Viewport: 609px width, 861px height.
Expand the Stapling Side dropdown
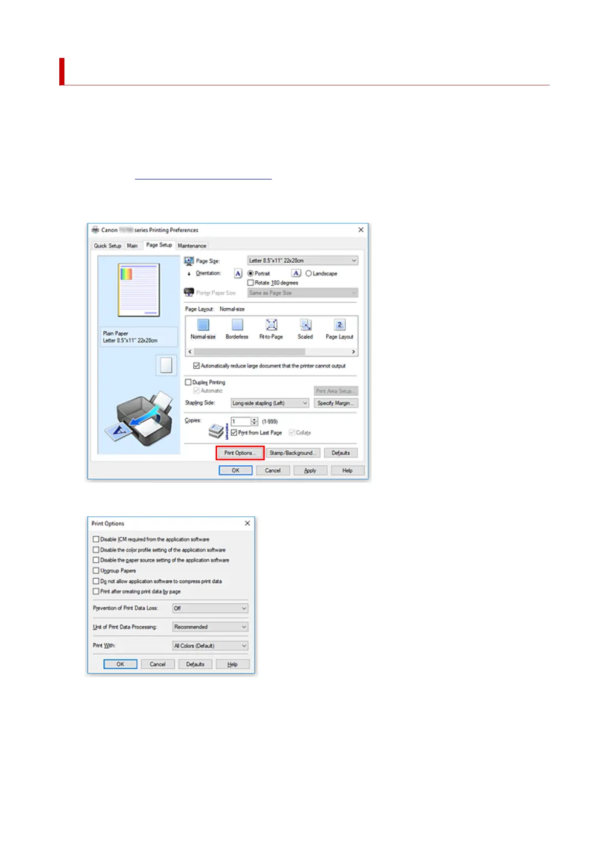[x=270, y=403]
